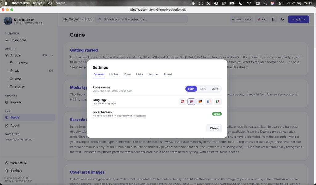Viewport: 316px width, 185px height.
Task: Switch to the Lookup settings tab
Action: 114,74
